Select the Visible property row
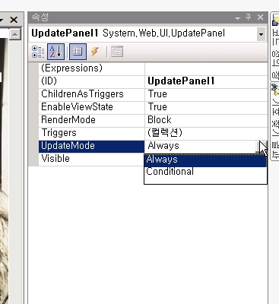 pyautogui.click(x=91, y=159)
